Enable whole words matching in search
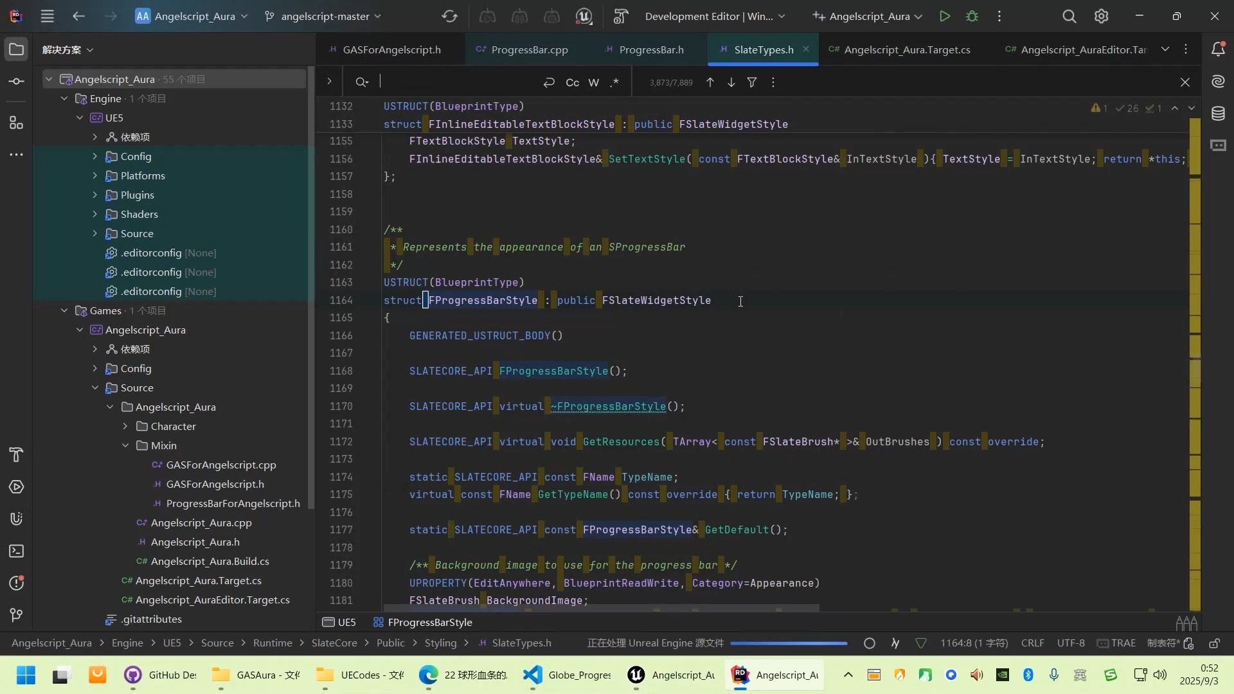 [594, 82]
